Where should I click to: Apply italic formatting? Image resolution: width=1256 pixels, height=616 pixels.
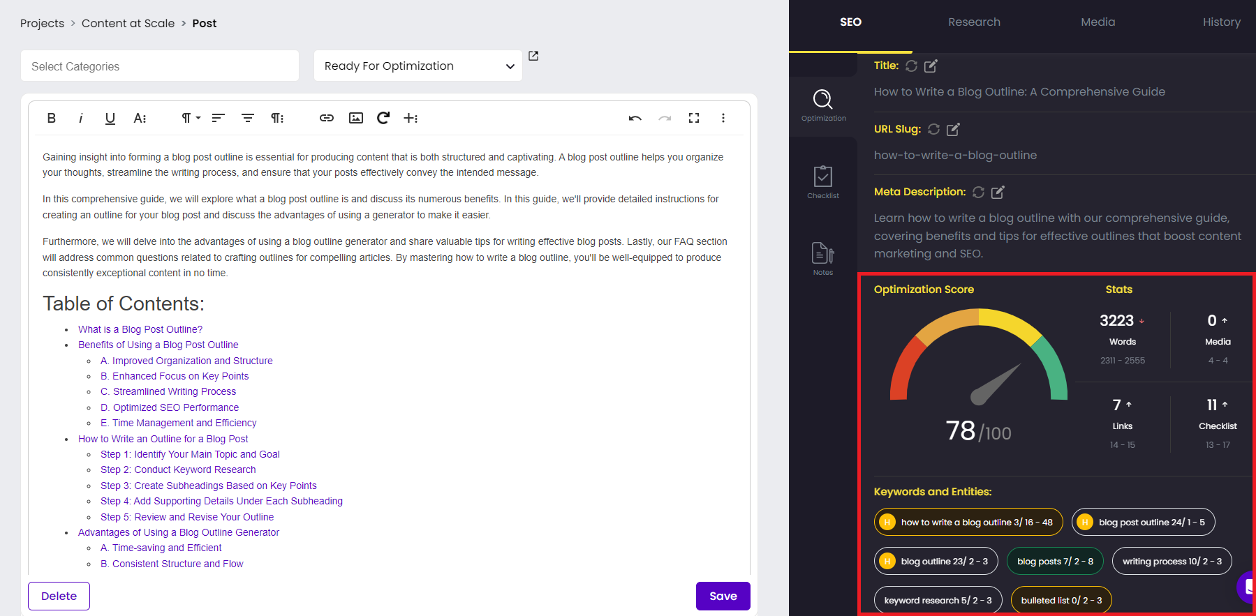pos(81,118)
